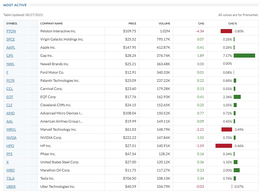Click the Carnival Corp. company name
263x194 pixels.
[51, 89]
